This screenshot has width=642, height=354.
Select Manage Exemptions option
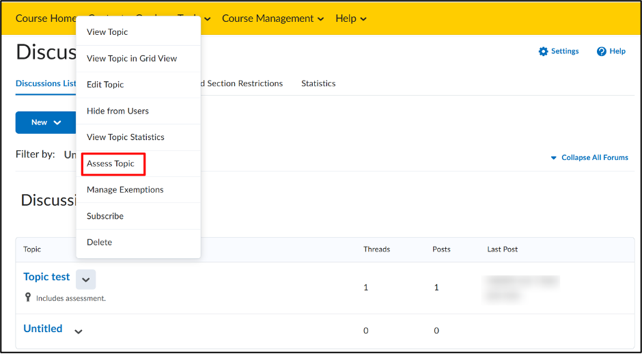(x=125, y=190)
